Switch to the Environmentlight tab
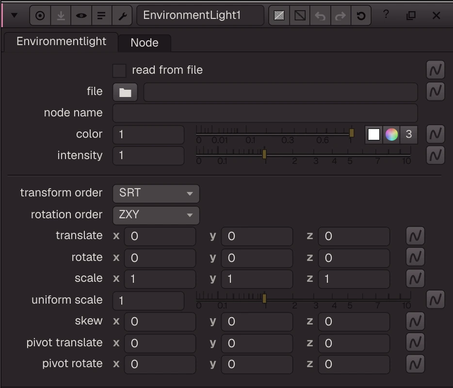453x388 pixels. pos(61,42)
